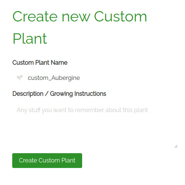Click Growing Instructions label text

78,94
